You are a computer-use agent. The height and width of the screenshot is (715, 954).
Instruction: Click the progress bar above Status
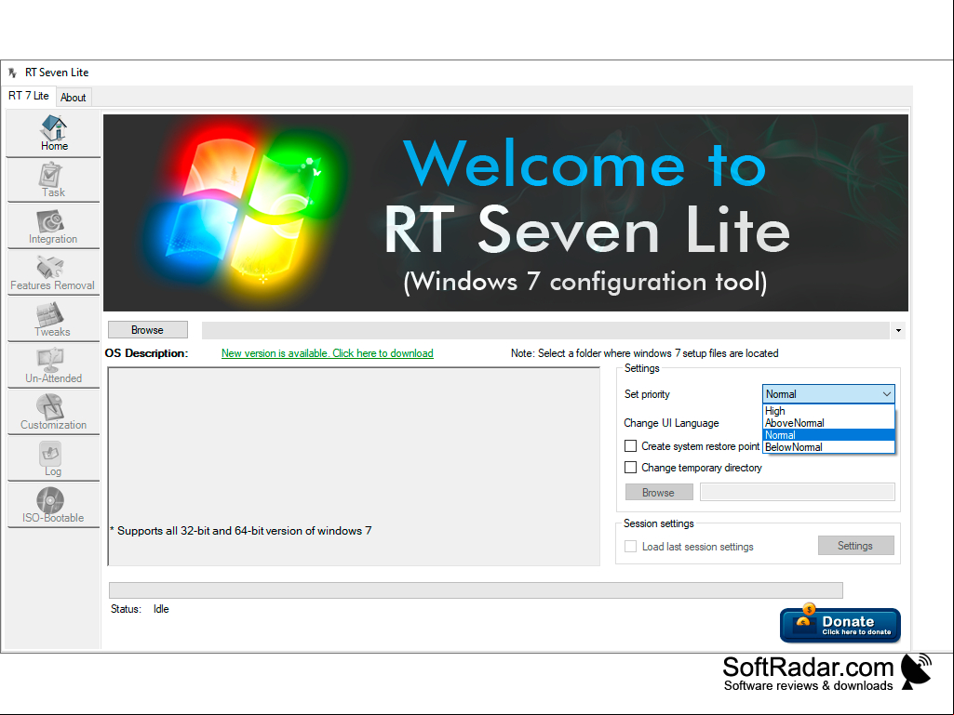point(476,590)
